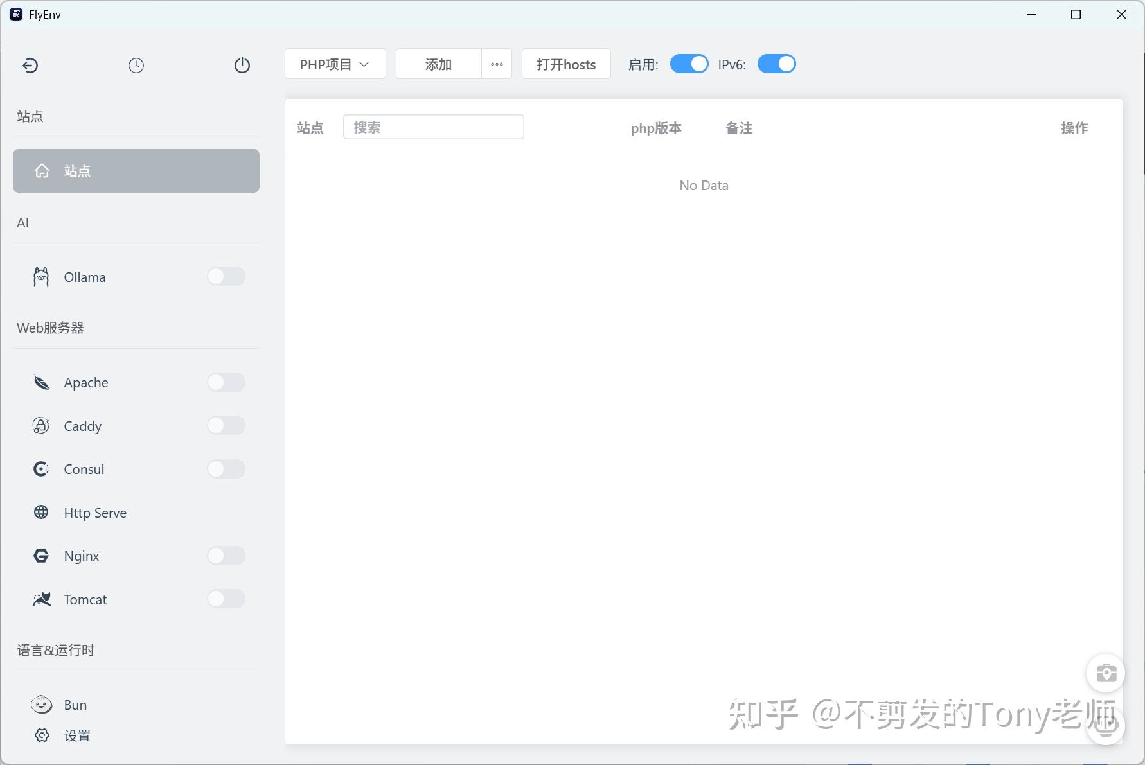Select the Ollama service in sidebar
Viewport: 1145px width, 765px height.
coord(84,277)
